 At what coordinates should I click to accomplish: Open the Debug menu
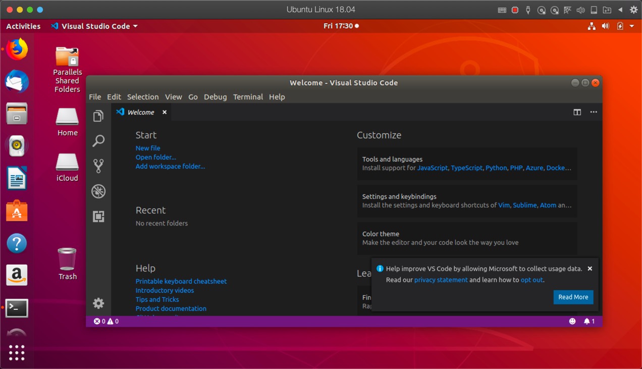[x=215, y=97]
